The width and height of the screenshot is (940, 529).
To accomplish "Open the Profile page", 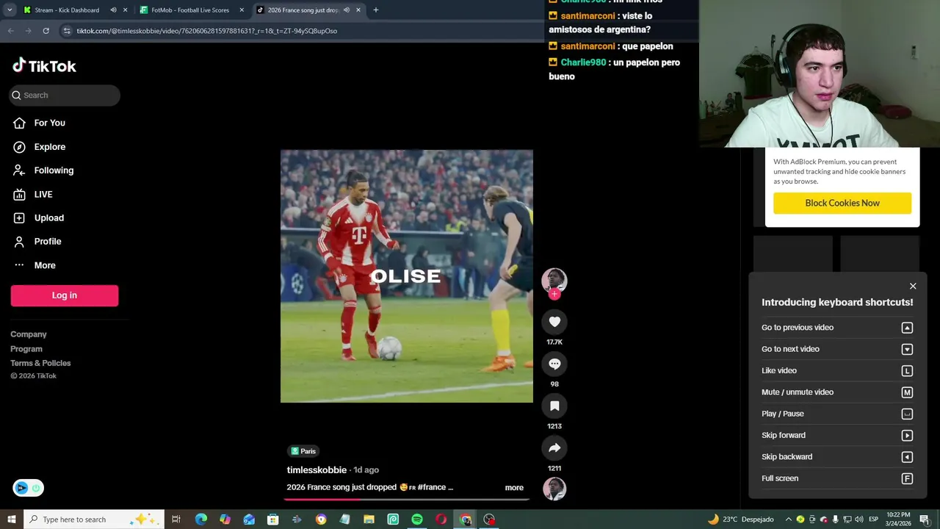I will pyautogui.click(x=47, y=241).
